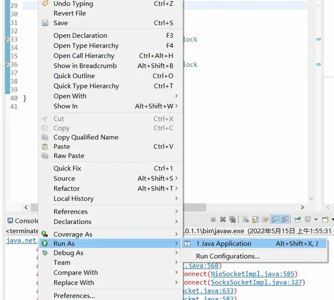Clear the console using the Clear Console icon

coord(246,219)
